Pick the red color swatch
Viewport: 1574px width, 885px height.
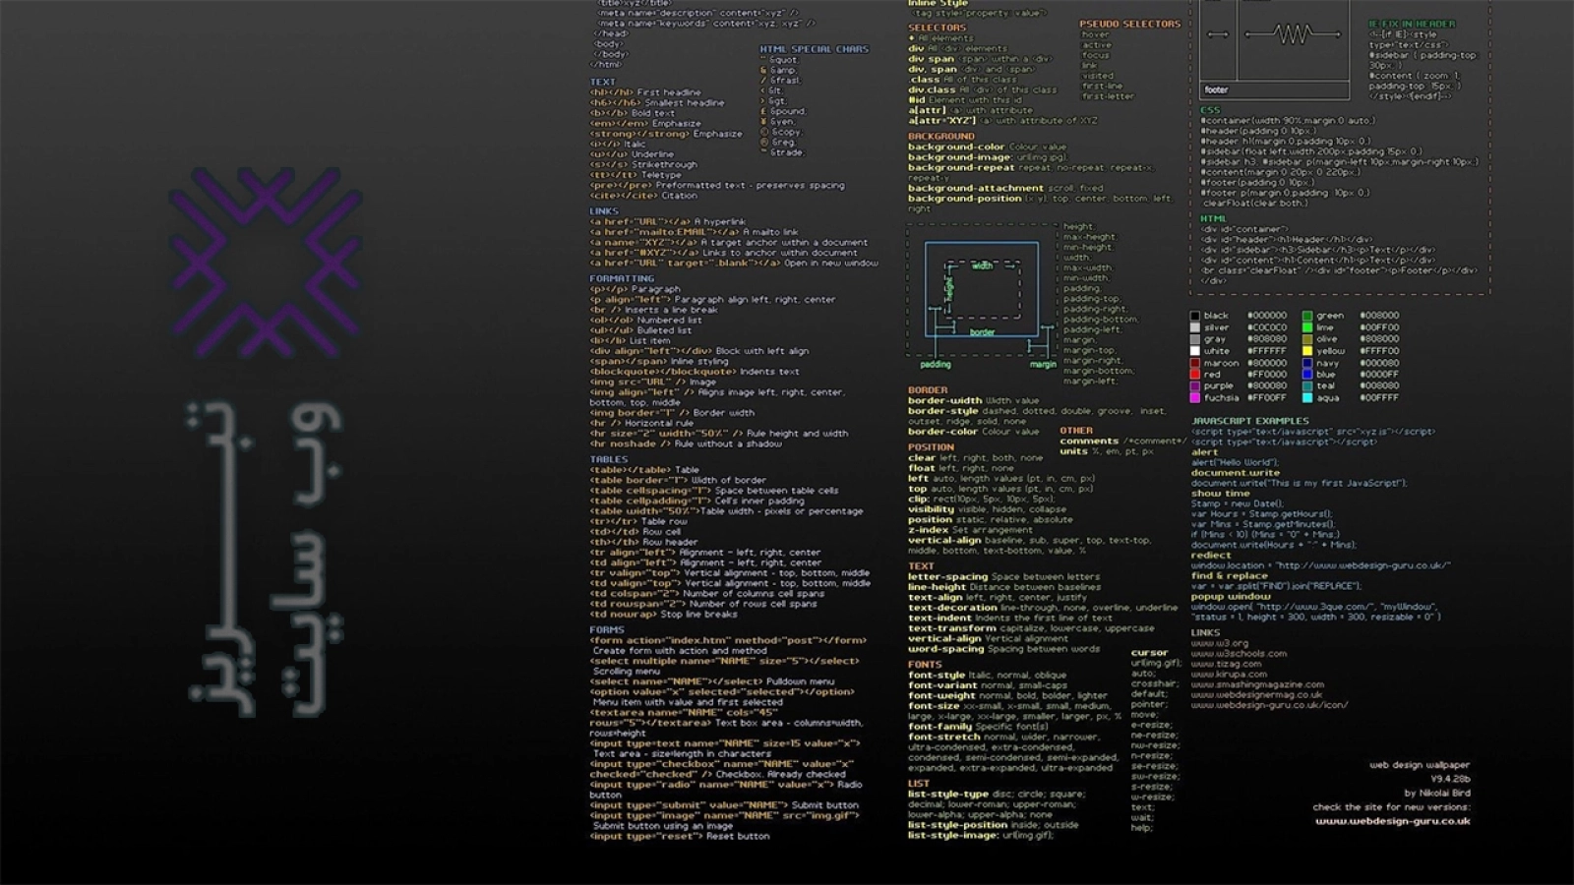1195,375
